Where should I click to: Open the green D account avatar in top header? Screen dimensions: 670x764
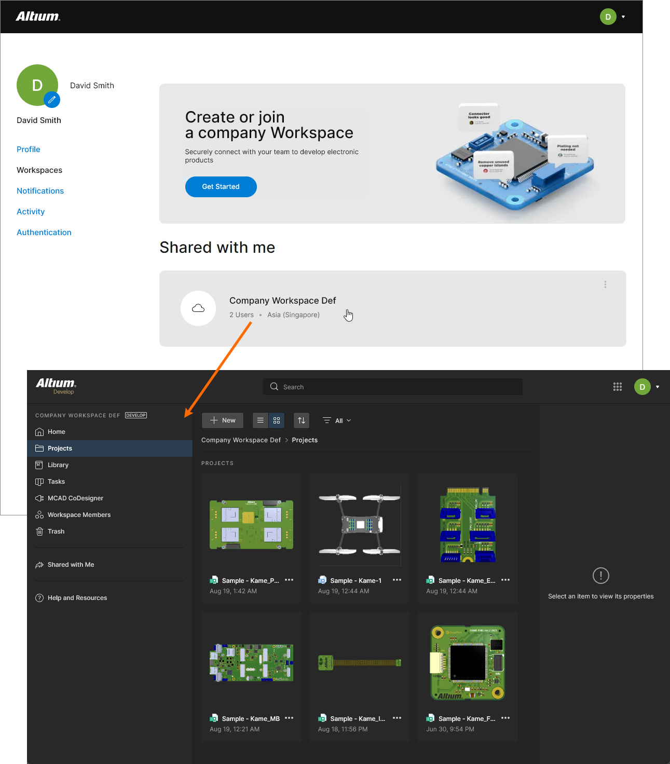pyautogui.click(x=608, y=17)
